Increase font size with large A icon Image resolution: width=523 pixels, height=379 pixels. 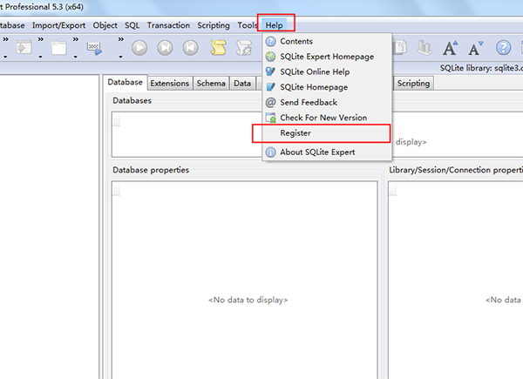click(451, 48)
